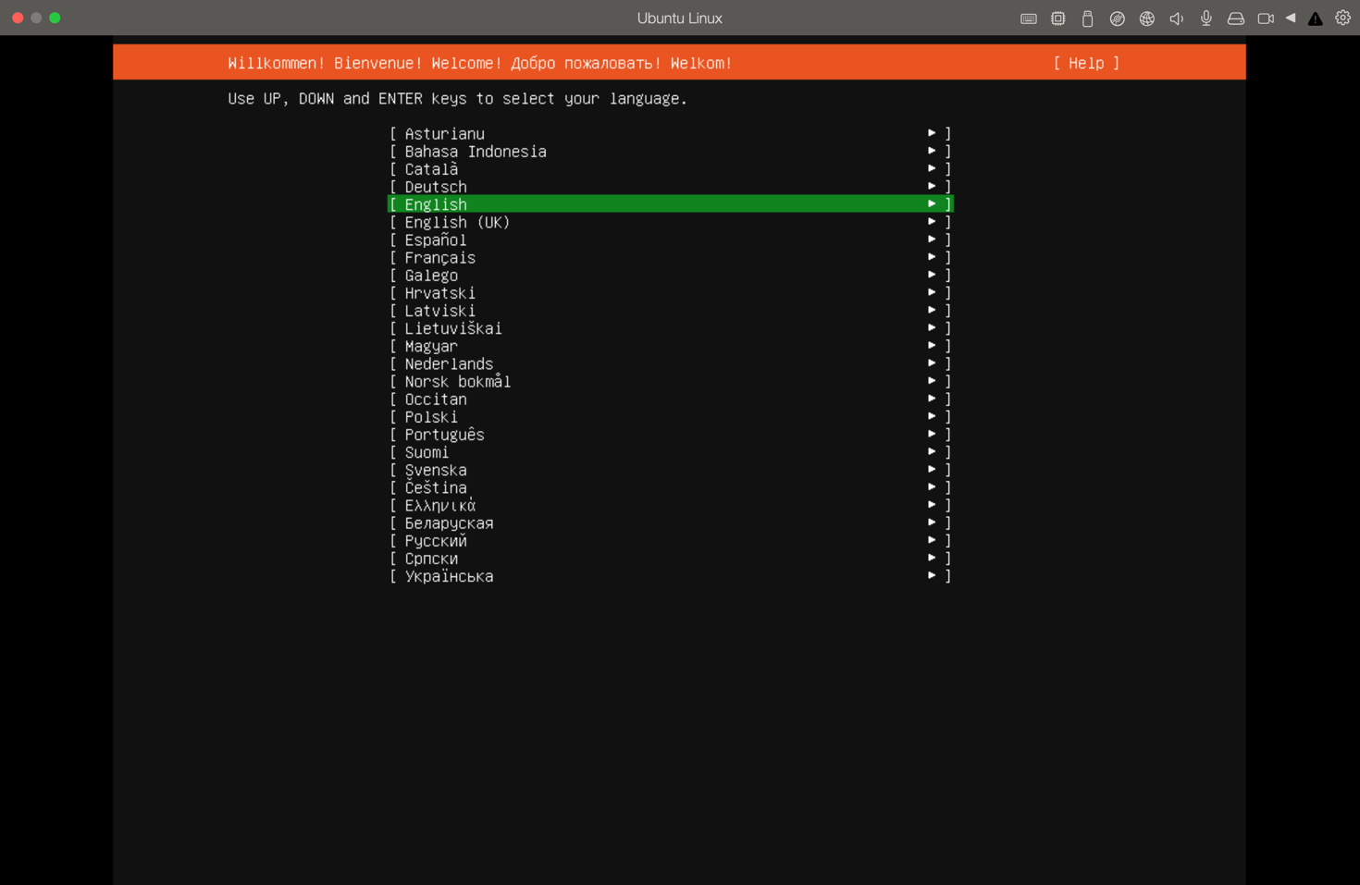Open the Help button in the header
1360x885 pixels.
click(1086, 63)
